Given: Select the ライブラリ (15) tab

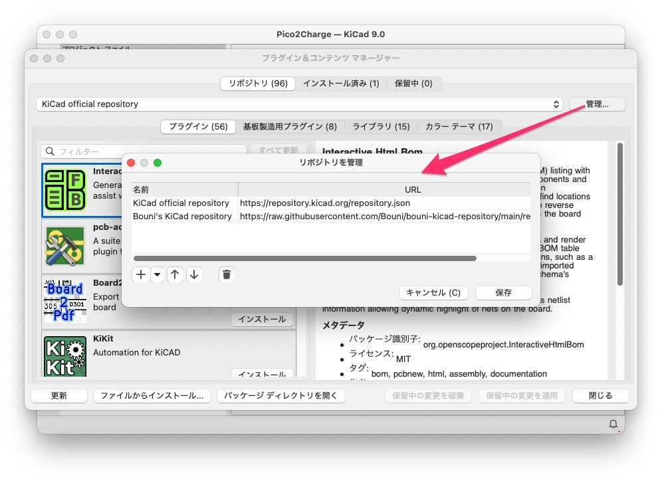Looking at the screenshot, I should pyautogui.click(x=381, y=126).
